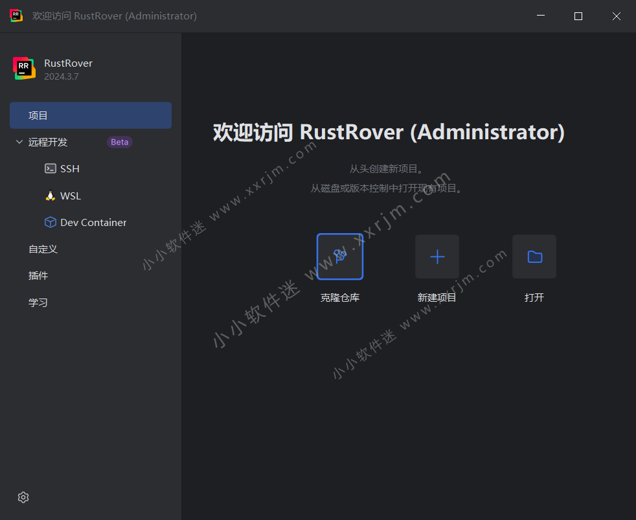636x520 pixels.
Task: Click the clone repository (克隆仓库) icon button
Action: pos(340,256)
